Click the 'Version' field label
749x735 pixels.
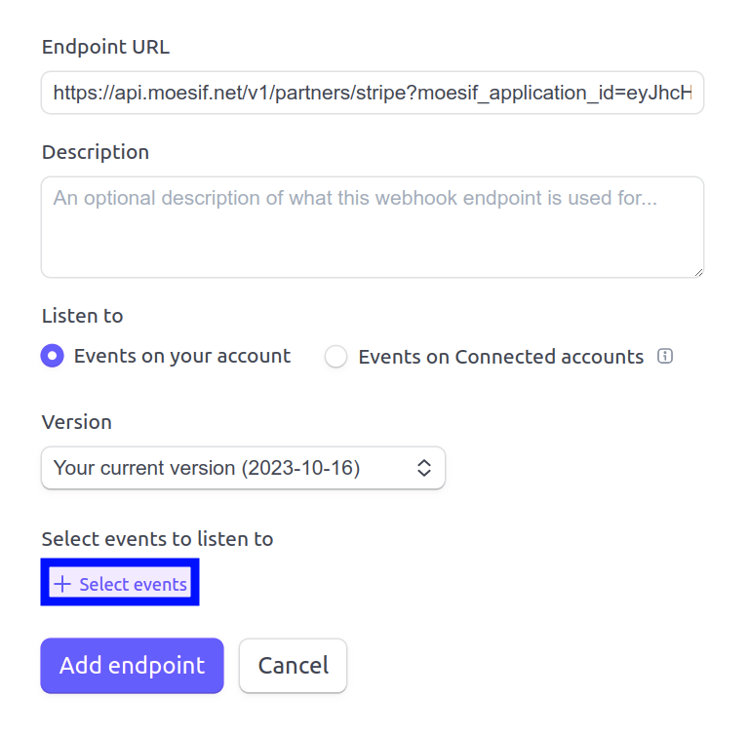77,422
